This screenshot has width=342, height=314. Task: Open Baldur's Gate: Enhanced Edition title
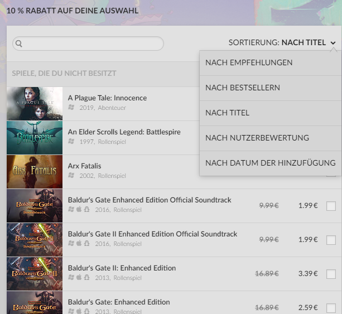click(119, 302)
